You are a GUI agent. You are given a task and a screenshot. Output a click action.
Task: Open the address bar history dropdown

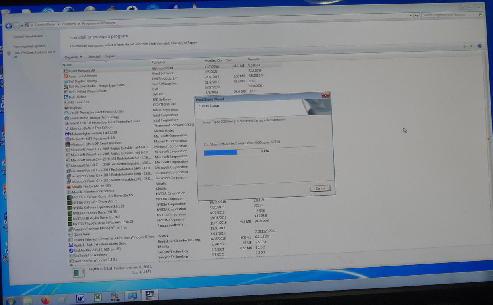tap(410, 16)
